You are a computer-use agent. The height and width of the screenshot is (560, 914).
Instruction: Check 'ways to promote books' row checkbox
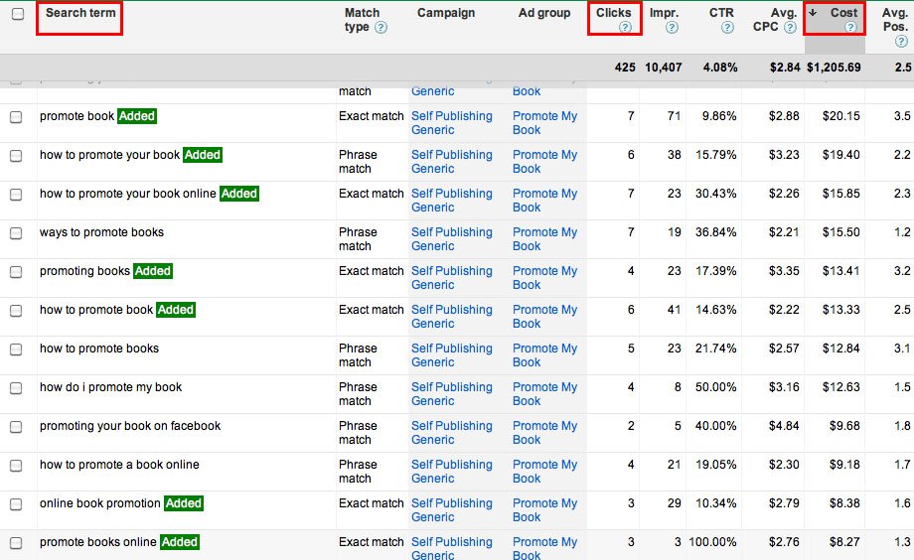point(16,233)
